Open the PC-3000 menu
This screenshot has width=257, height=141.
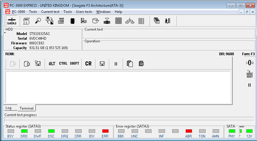tap(18, 12)
